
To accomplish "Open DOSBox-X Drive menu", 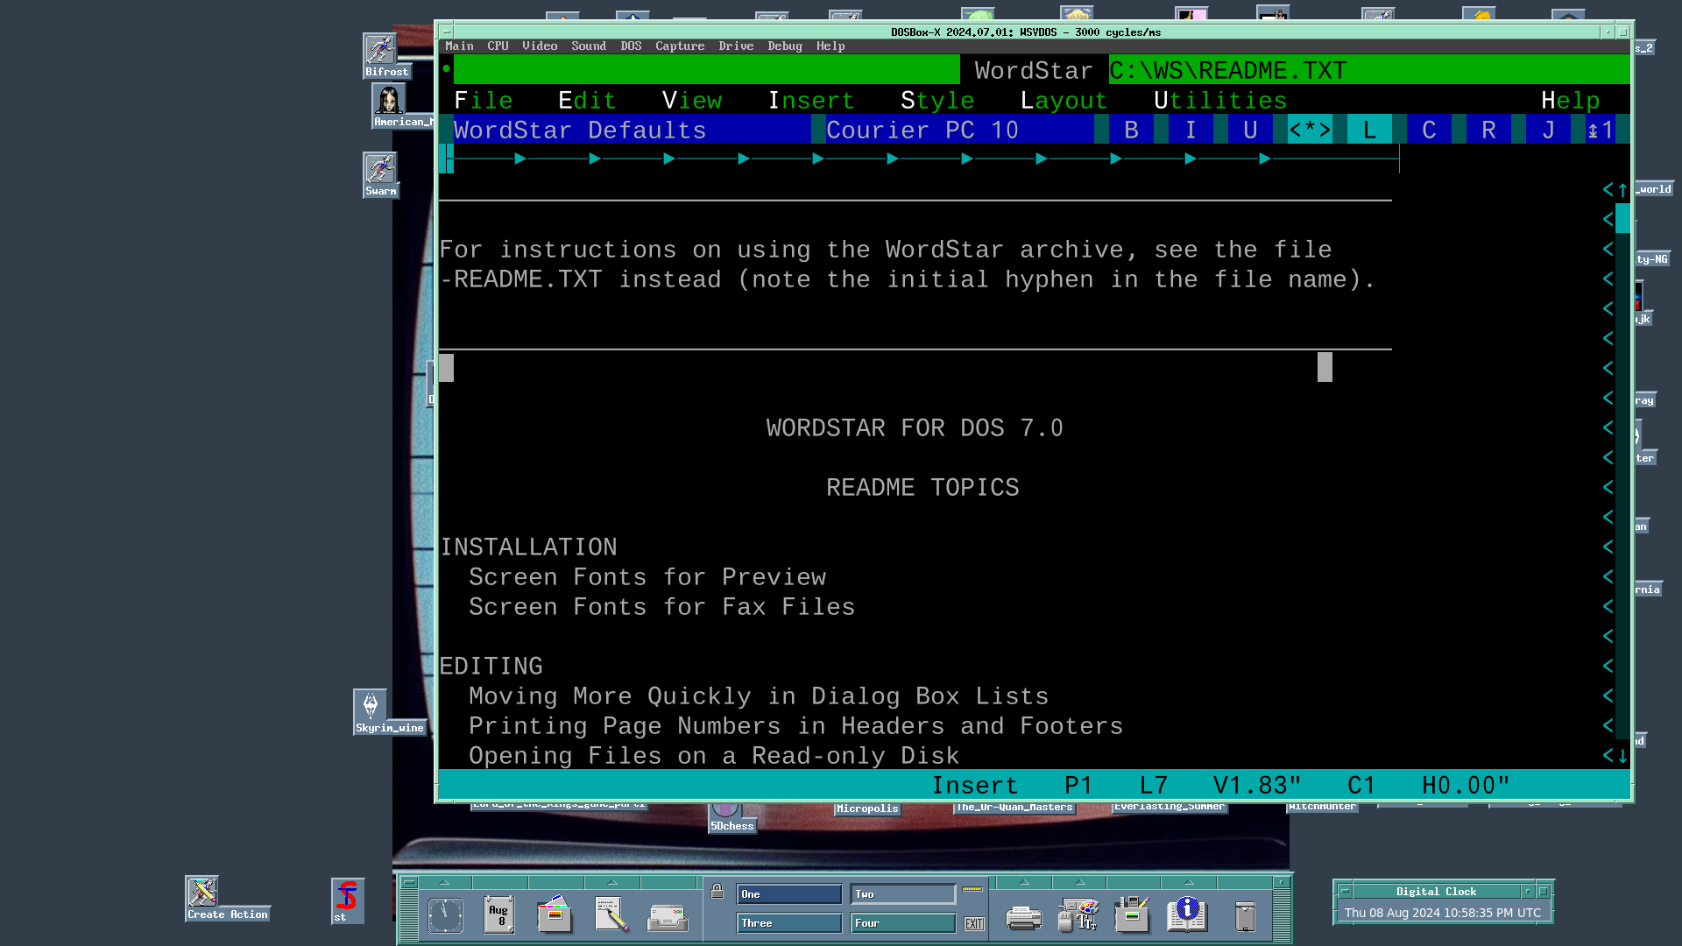I will pyautogui.click(x=736, y=46).
